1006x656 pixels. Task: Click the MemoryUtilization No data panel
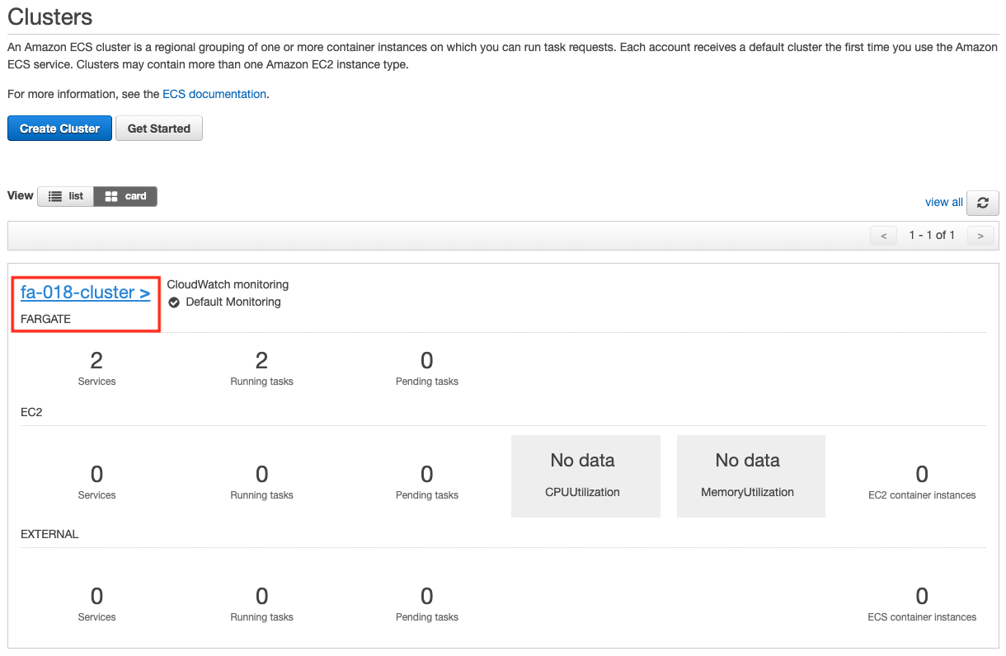750,476
